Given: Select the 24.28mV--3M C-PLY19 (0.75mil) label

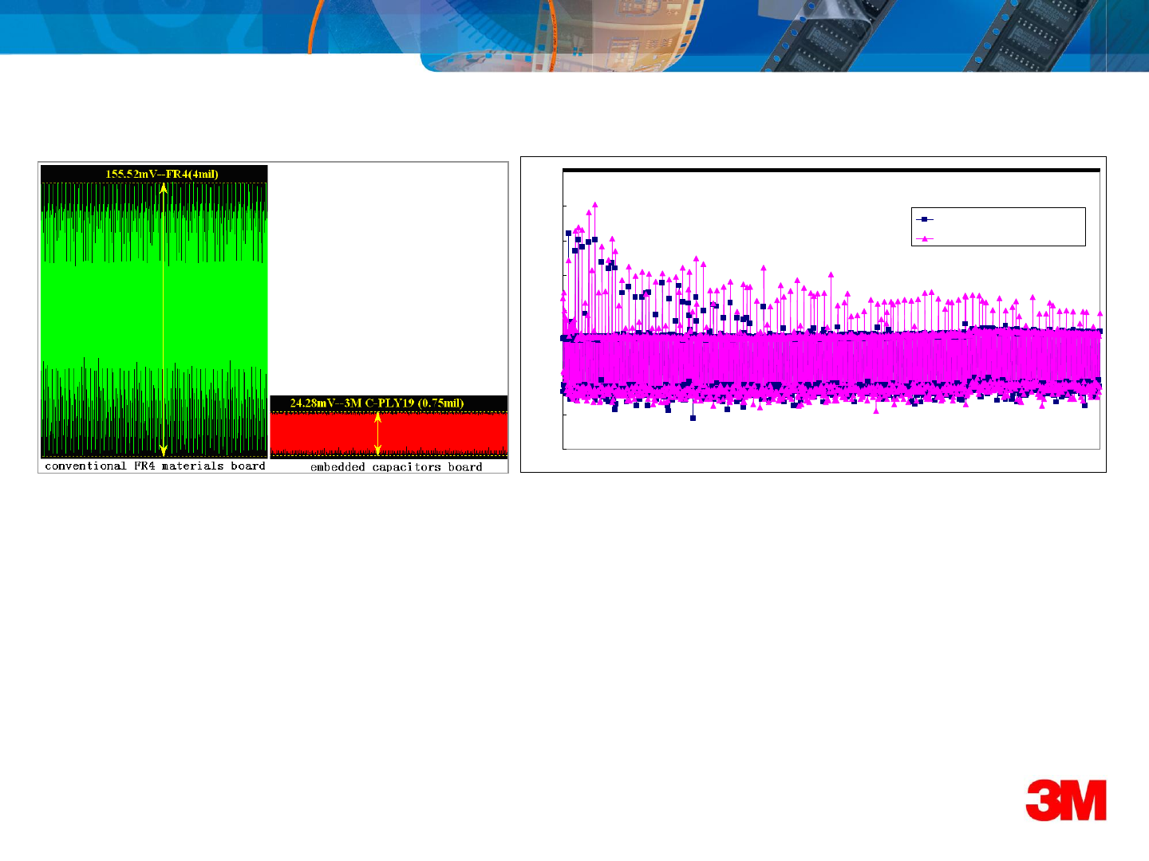Looking at the screenshot, I should 377,403.
